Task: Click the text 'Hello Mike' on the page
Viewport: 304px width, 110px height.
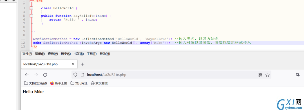Action: tap(33, 92)
